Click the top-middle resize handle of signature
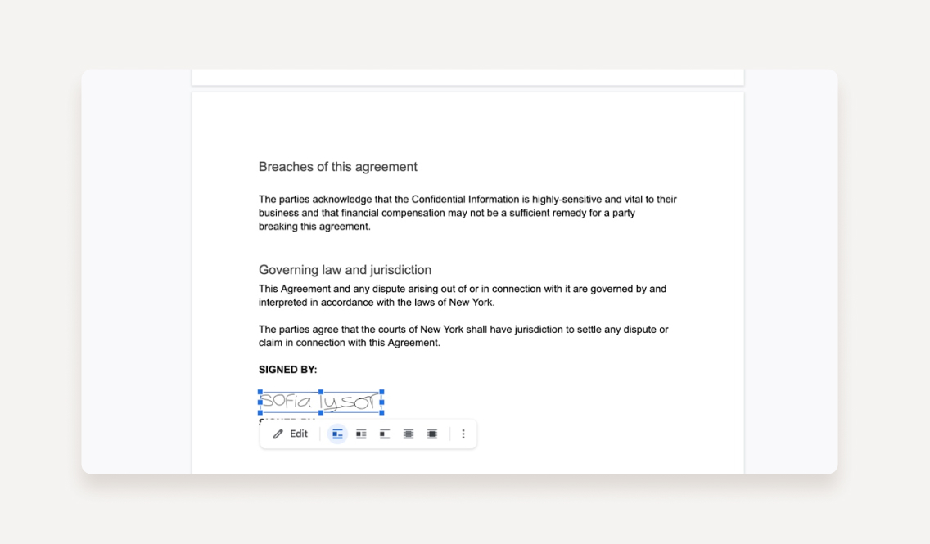This screenshot has height=544, width=930. [x=321, y=393]
